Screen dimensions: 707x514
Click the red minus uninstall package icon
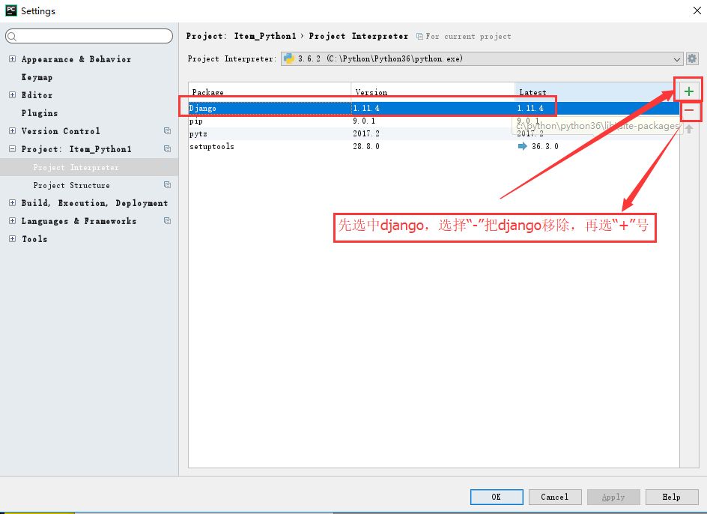pos(688,110)
